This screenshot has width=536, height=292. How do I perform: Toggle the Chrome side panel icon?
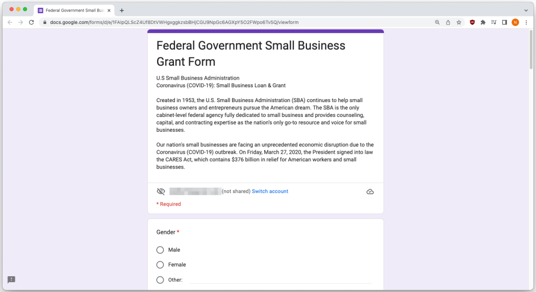504,22
